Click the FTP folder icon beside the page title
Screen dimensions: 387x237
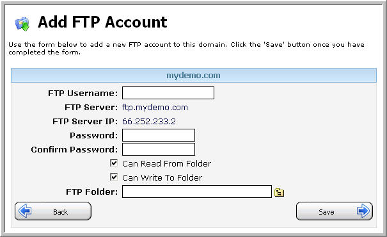click(22, 24)
